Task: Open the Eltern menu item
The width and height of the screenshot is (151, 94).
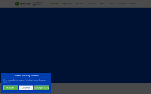Action: pos(102,4)
